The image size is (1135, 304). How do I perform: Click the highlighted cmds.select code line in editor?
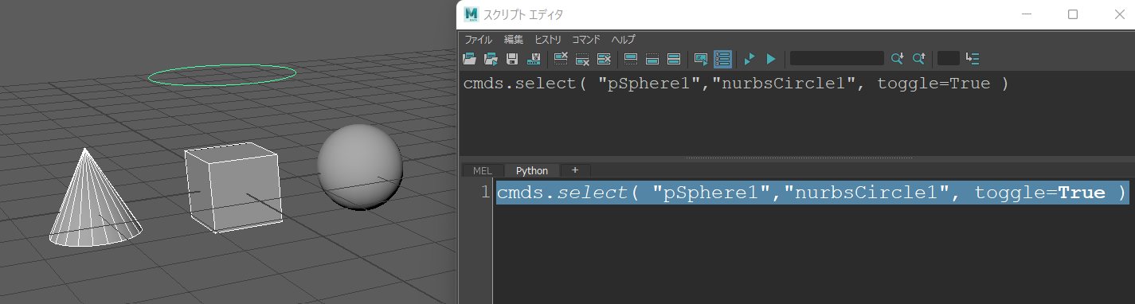(812, 193)
